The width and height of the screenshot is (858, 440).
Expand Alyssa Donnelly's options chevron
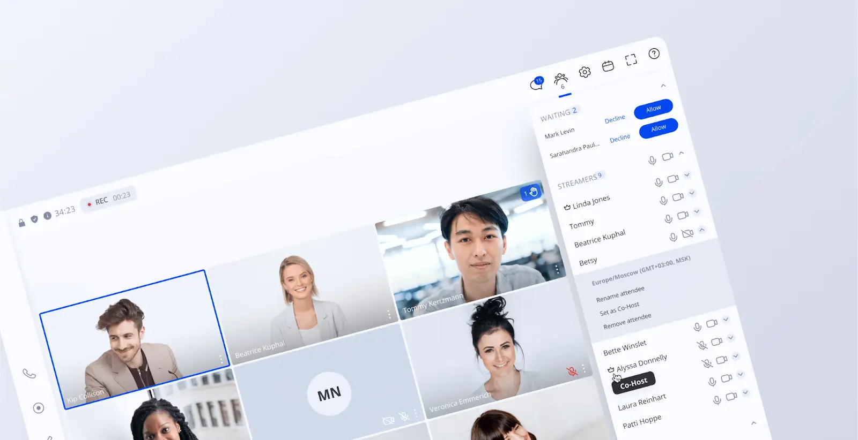click(730, 337)
